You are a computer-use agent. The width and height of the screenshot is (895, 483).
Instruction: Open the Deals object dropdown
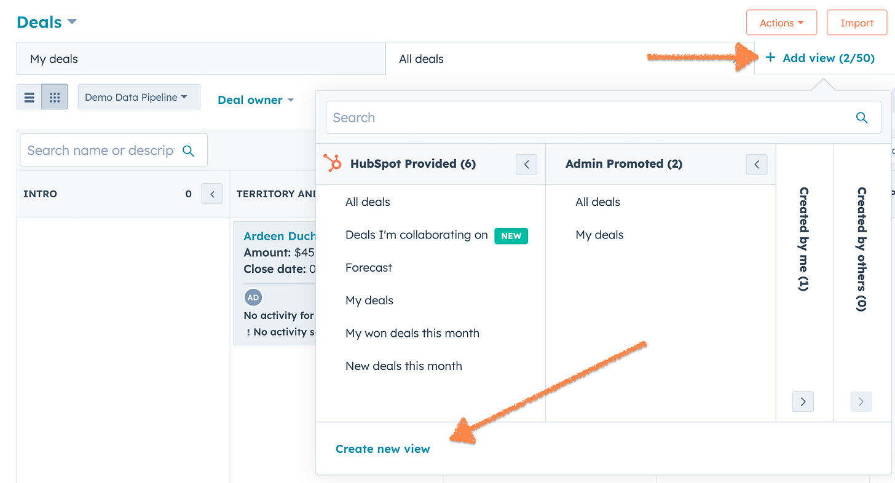click(x=47, y=22)
